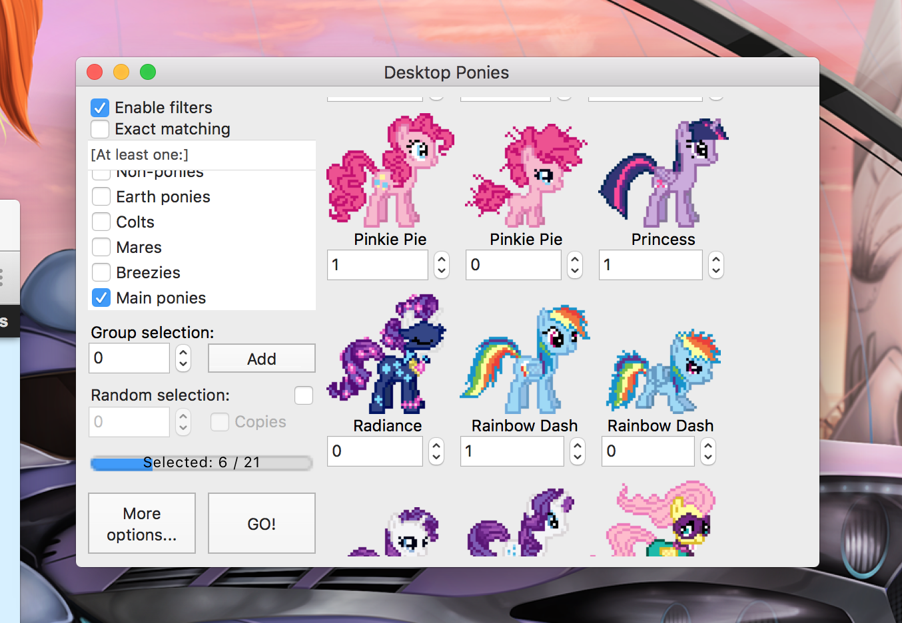Click the Princess count field
The image size is (902, 623).
[x=651, y=265]
